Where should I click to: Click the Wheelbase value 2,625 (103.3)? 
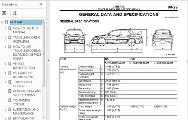[112, 81]
